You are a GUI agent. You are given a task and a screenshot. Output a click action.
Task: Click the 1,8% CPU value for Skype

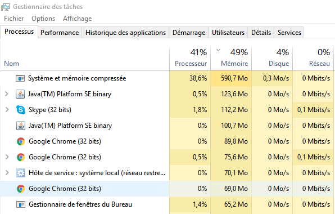[x=200, y=110]
